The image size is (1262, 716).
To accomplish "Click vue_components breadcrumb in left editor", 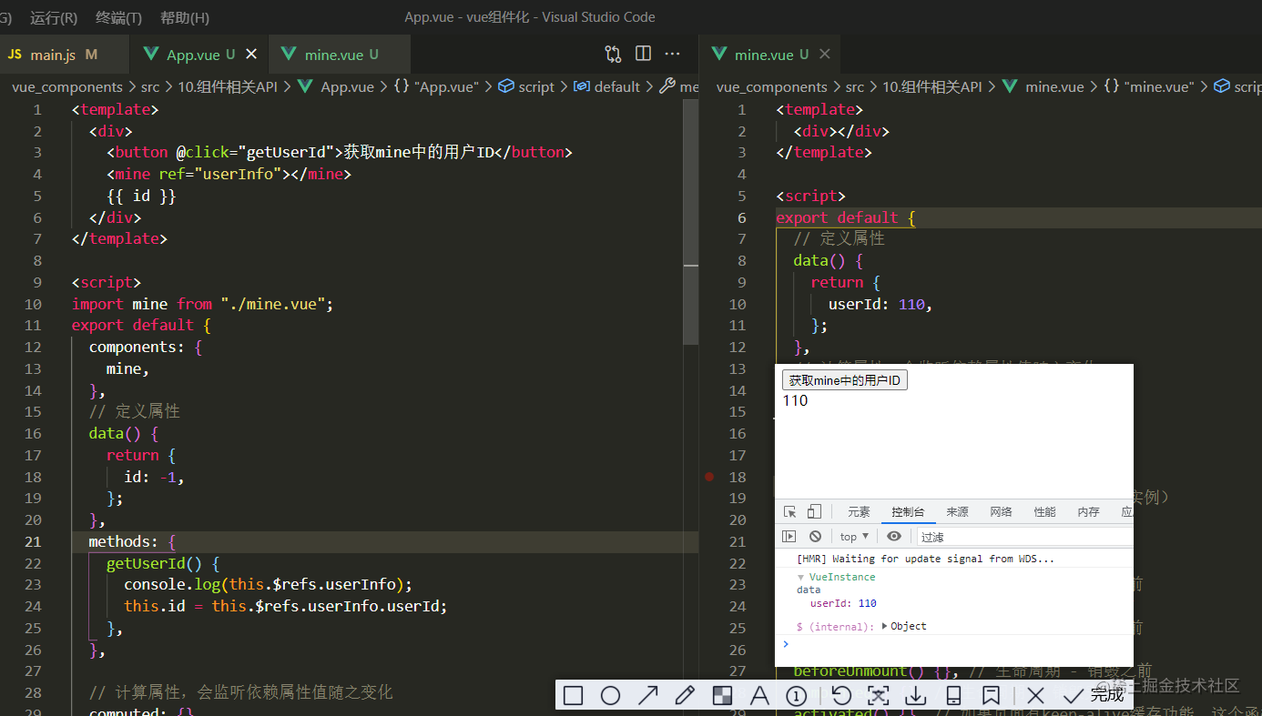I will (x=66, y=86).
